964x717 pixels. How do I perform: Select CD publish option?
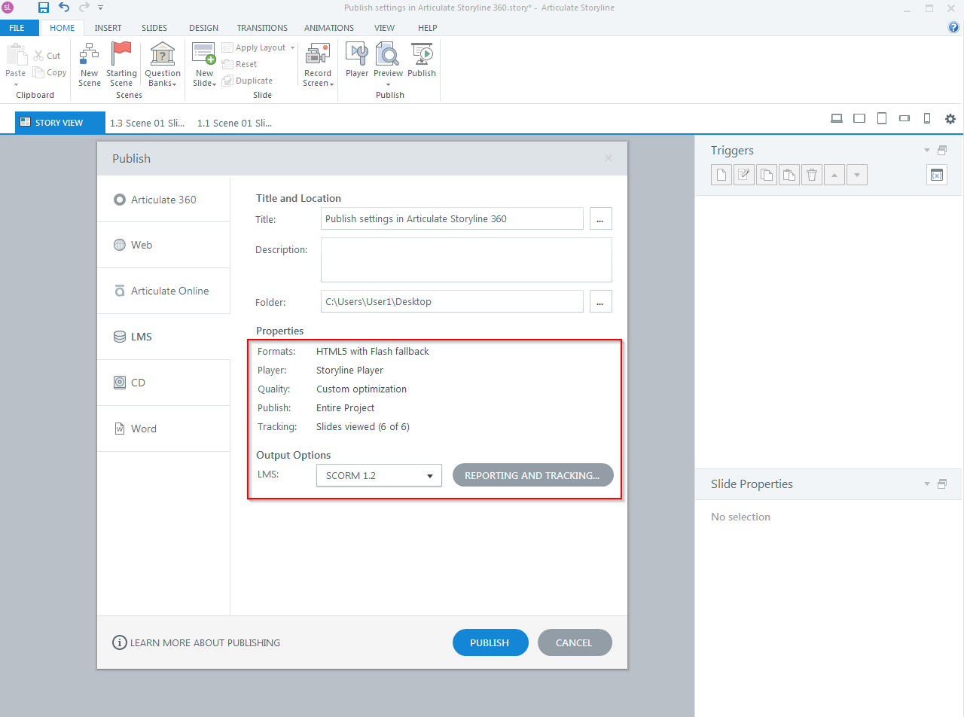[163, 383]
